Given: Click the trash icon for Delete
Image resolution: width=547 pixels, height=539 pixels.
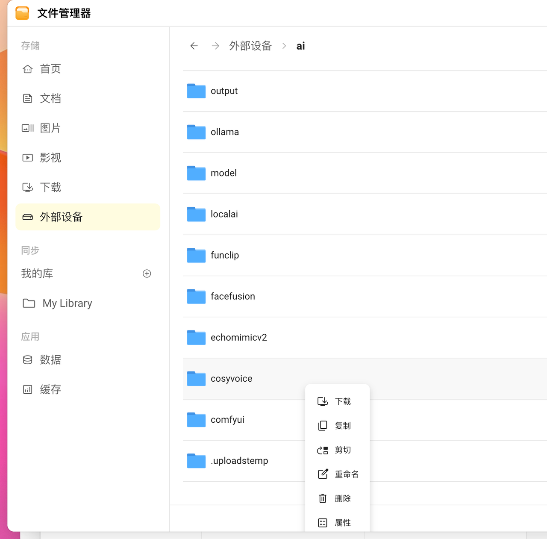Looking at the screenshot, I should point(323,498).
